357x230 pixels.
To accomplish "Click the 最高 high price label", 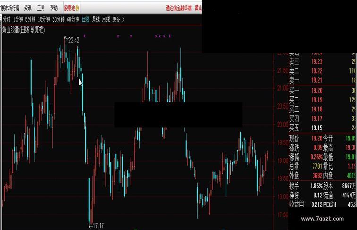I will click(x=328, y=147).
